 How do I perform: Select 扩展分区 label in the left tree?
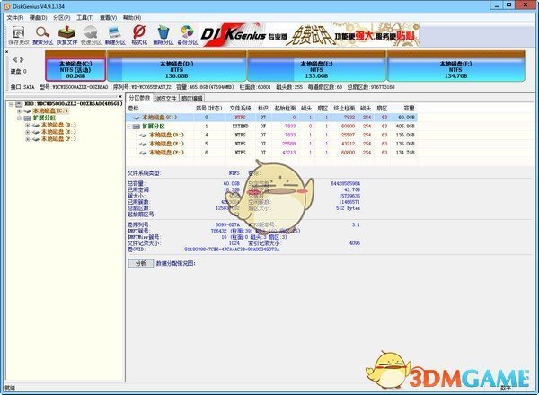[44, 118]
